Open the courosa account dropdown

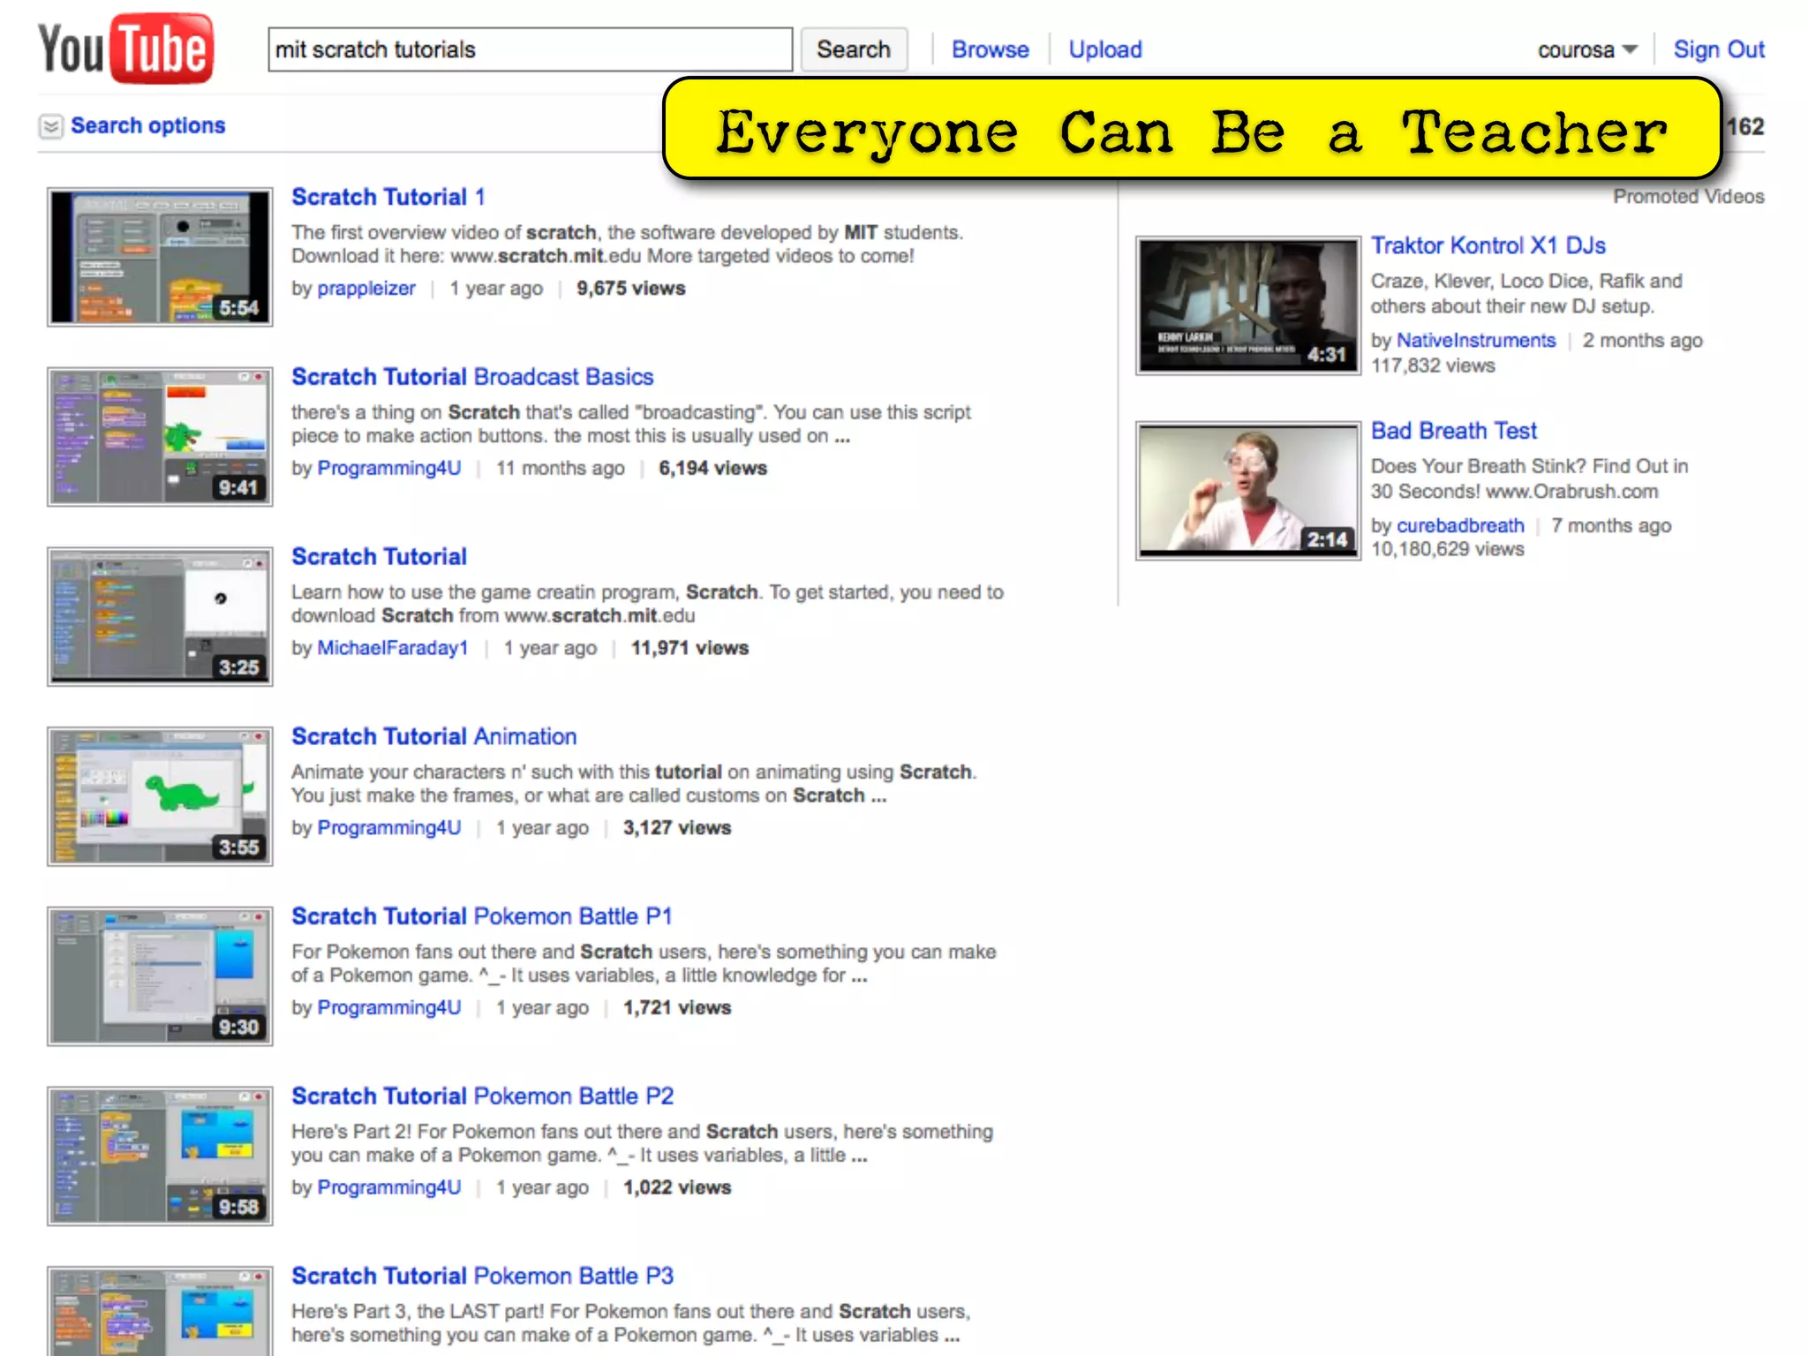(x=1586, y=49)
